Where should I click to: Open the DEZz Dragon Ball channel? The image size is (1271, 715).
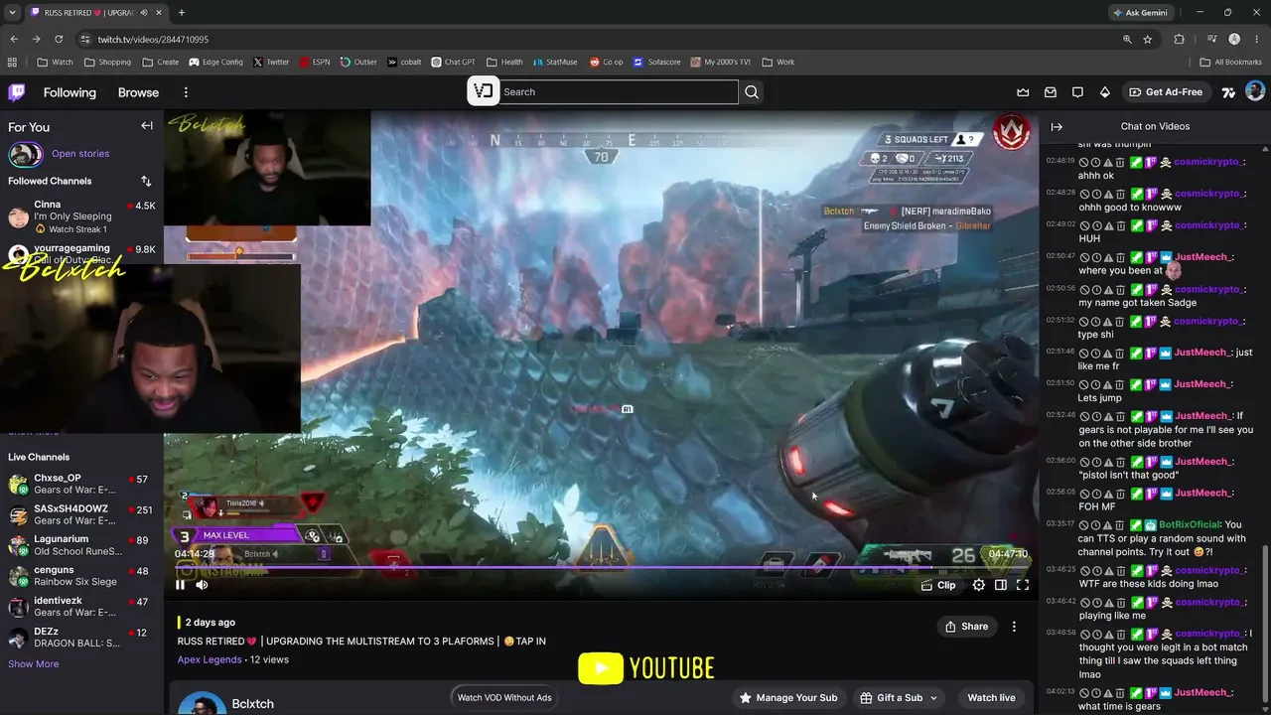[81, 638]
